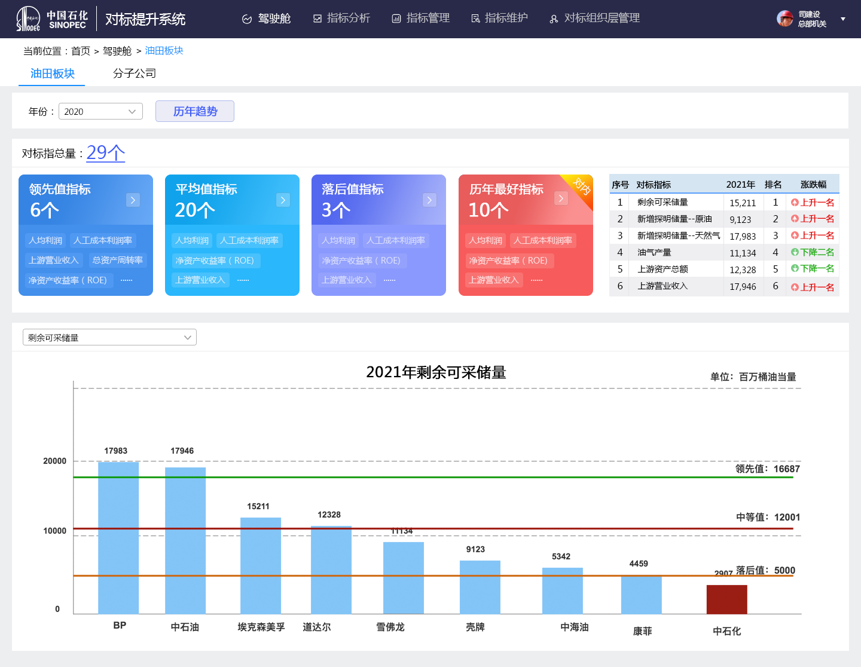Click 驾驶舱 in the breadcrumb
The height and width of the screenshot is (667, 861).
(117, 51)
